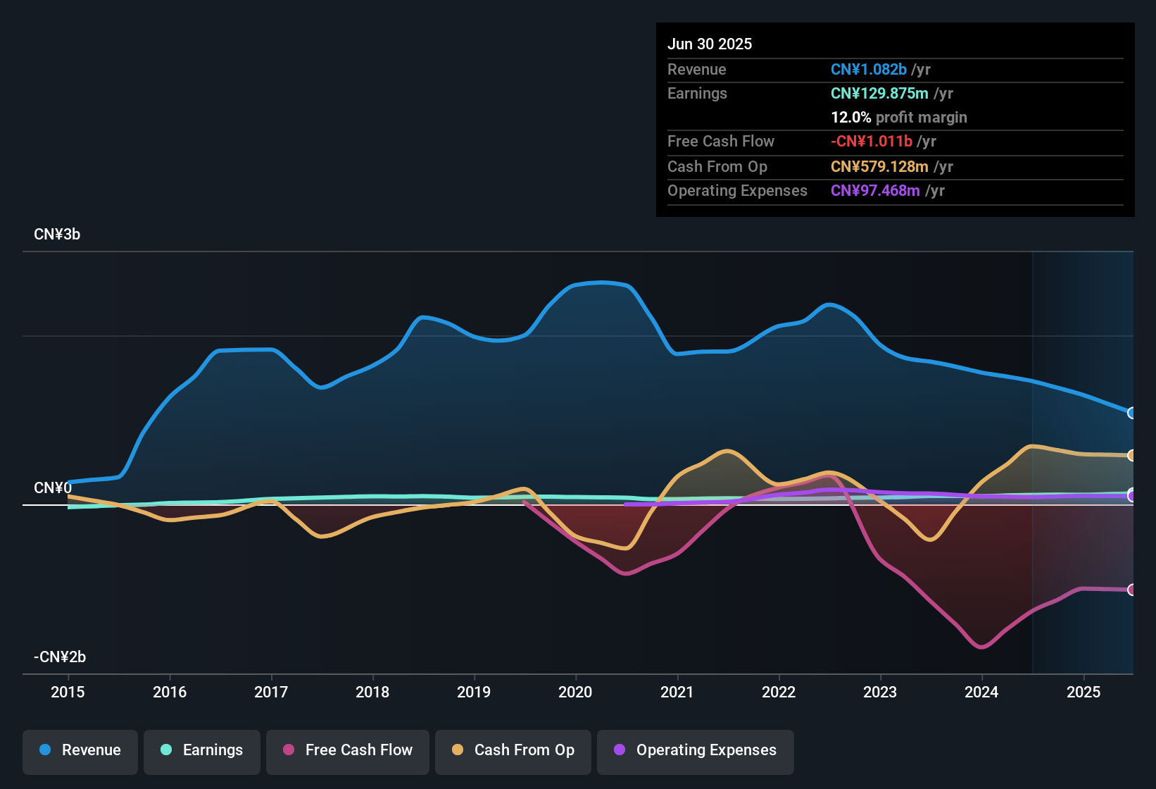Open the Free Cash Flow legend item
The height and width of the screenshot is (789, 1156).
click(347, 750)
